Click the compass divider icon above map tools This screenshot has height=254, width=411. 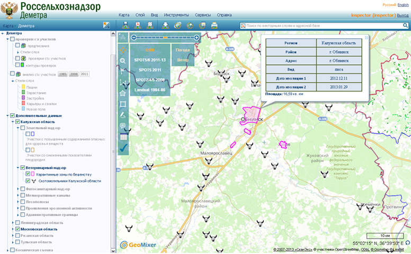(x=123, y=38)
